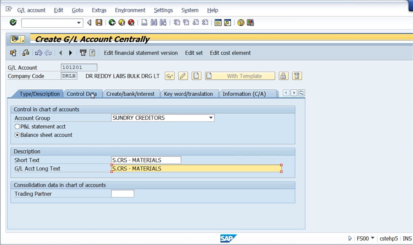Image resolution: width=413 pixels, height=245 pixels.
Task: Click the Find binoculars icon
Action: [154, 23]
